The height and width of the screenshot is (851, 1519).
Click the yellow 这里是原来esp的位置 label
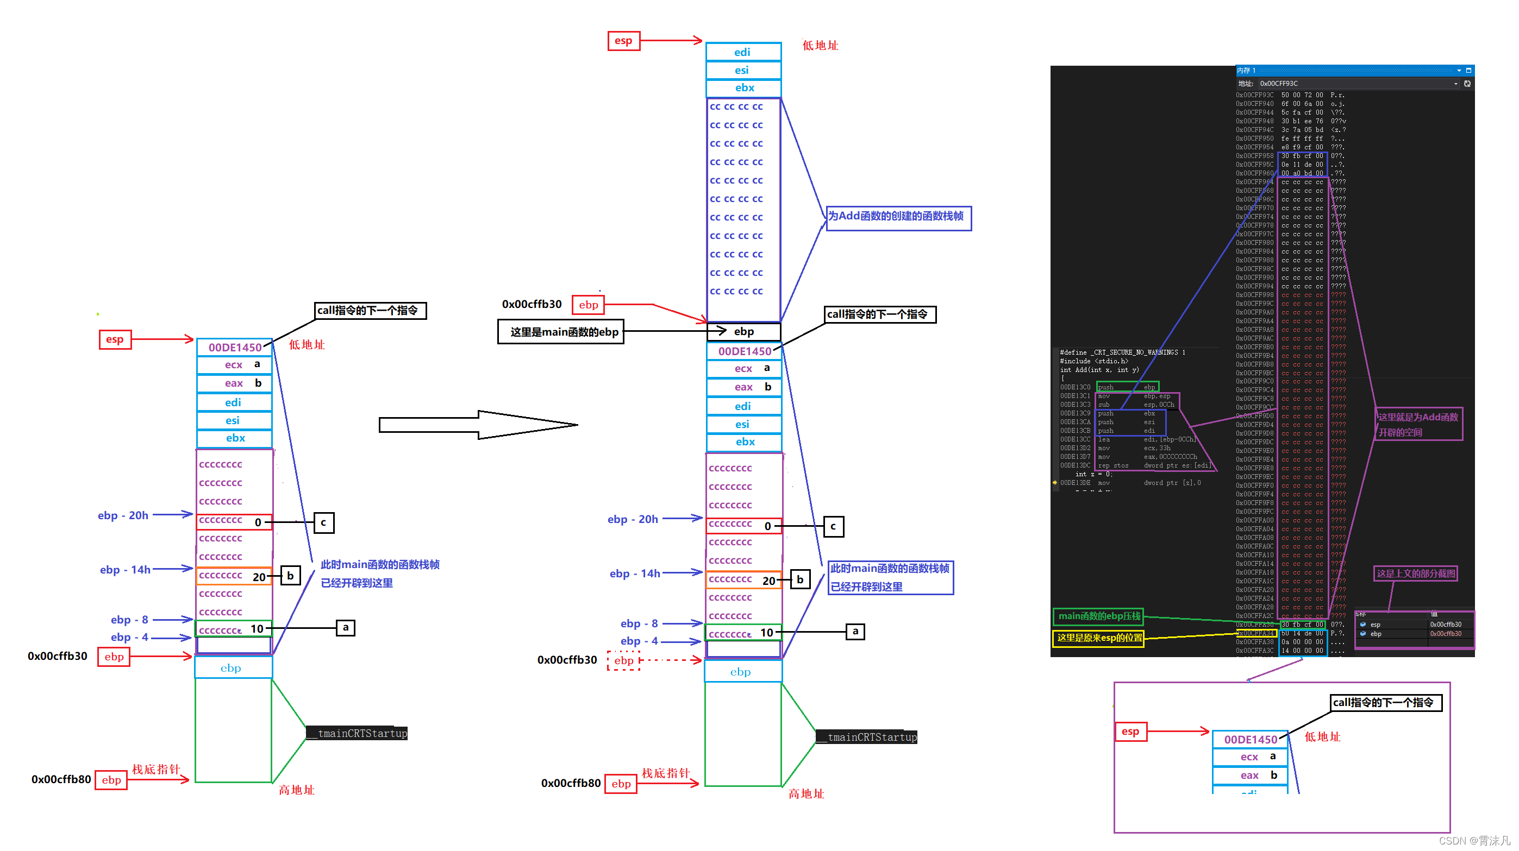(1098, 638)
